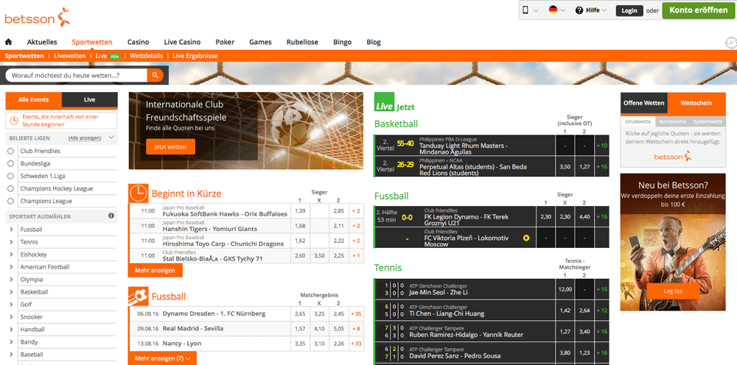Open the Live Casino menu item
Image resolution: width=737 pixels, height=365 pixels.
[x=182, y=42]
